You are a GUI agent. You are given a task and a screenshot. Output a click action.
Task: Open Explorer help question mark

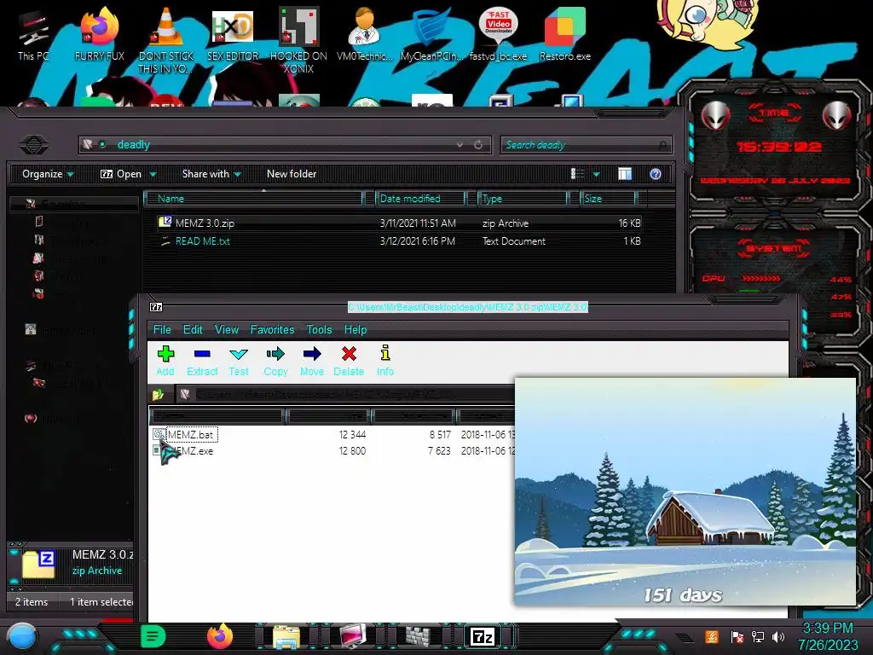coord(656,174)
